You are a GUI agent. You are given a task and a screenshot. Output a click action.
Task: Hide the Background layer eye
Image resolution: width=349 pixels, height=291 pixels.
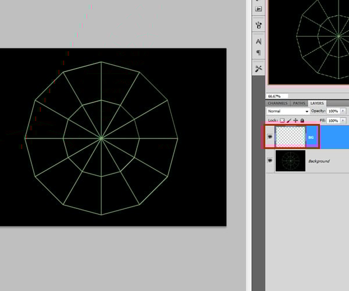(270, 160)
